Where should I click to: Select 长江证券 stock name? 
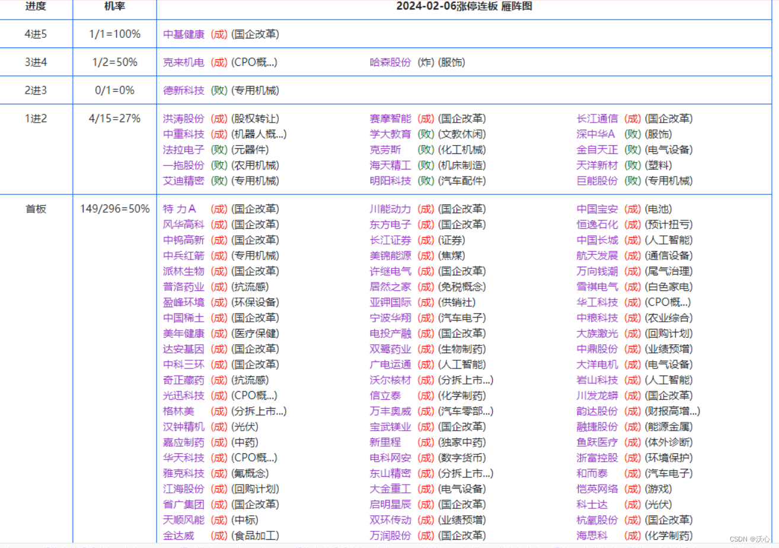pyautogui.click(x=391, y=240)
